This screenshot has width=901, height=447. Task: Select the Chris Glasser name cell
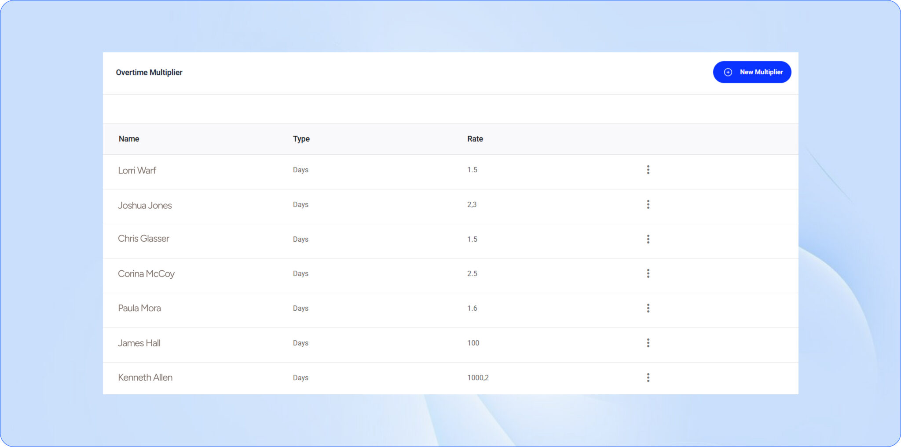[143, 239]
